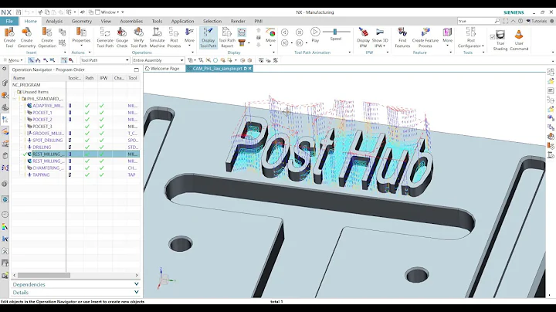Open Tutorials in the top bar
This screenshot has width=556, height=312.
[537, 21]
